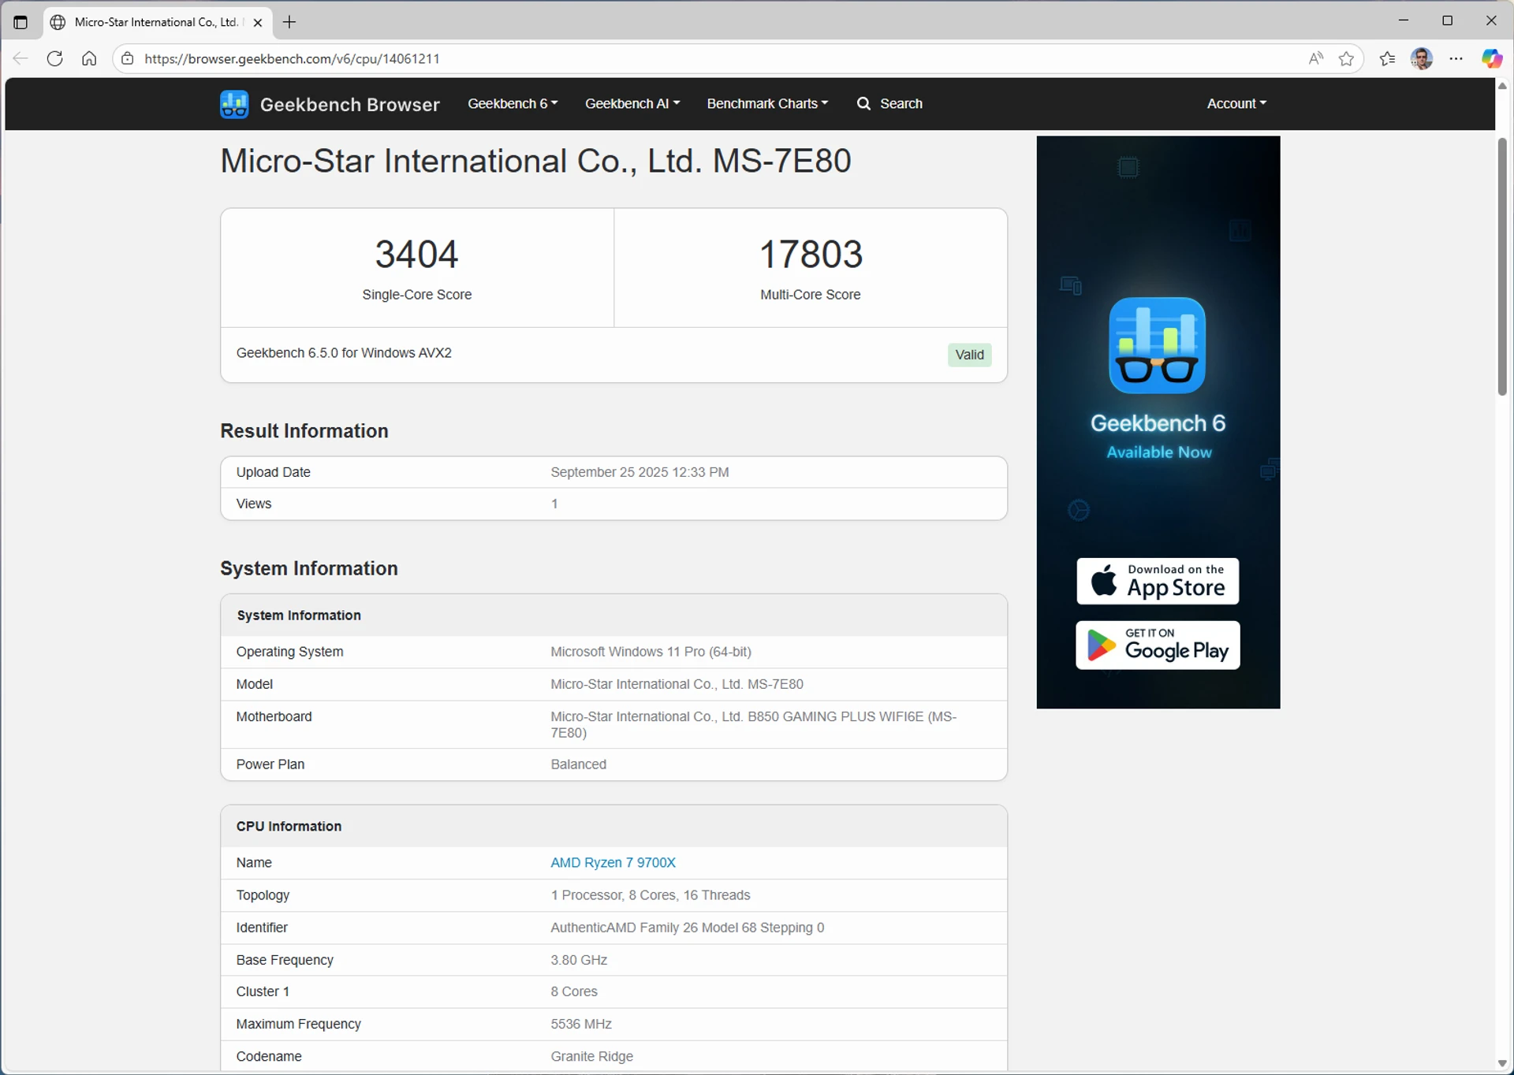Open the AMD Ryzen 7 9700X link

[613, 862]
